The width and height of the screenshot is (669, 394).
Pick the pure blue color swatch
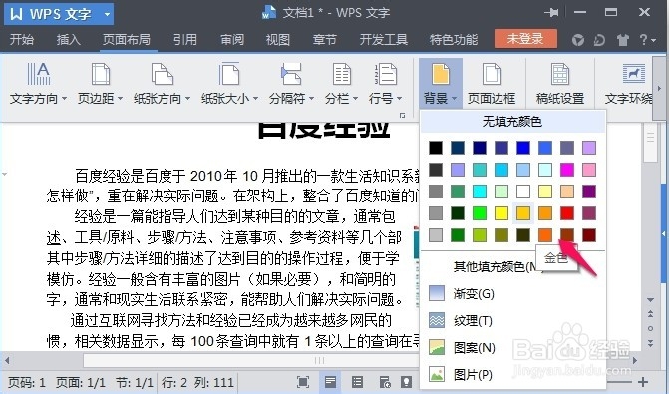pos(523,148)
